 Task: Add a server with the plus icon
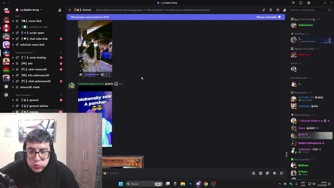(6, 86)
